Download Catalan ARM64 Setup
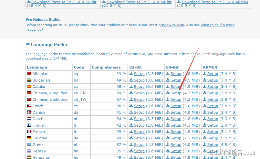This screenshot has width=260, height=159. (212, 87)
